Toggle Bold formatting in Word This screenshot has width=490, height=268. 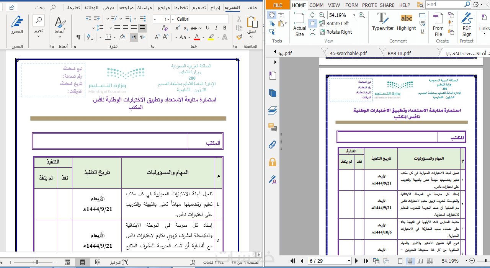[225, 28]
